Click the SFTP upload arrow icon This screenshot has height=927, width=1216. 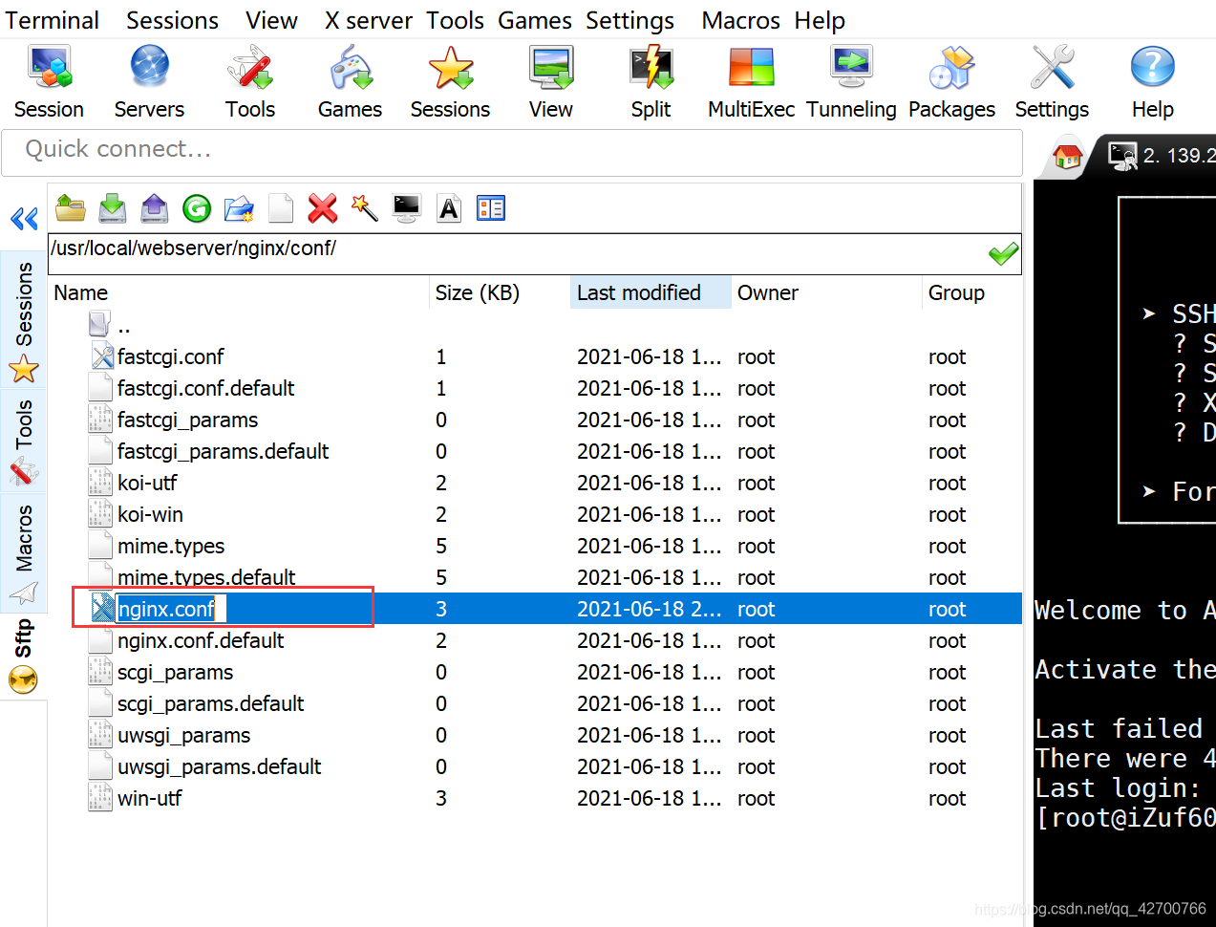coord(155,207)
